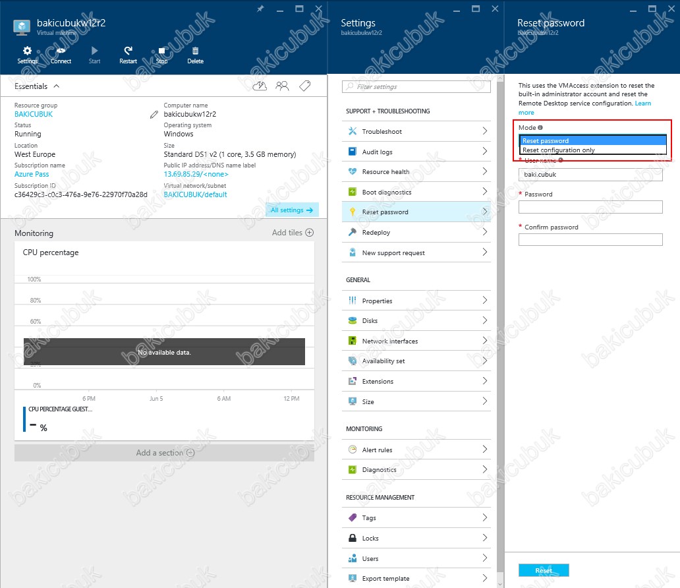This screenshot has height=588, width=680.
Task: Click the tag icon in Essentials bar
Action: point(305,86)
